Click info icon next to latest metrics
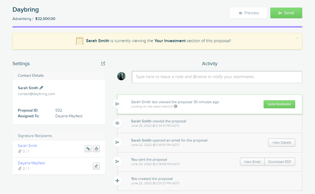This screenshot has width=315, height=194. pos(176,106)
